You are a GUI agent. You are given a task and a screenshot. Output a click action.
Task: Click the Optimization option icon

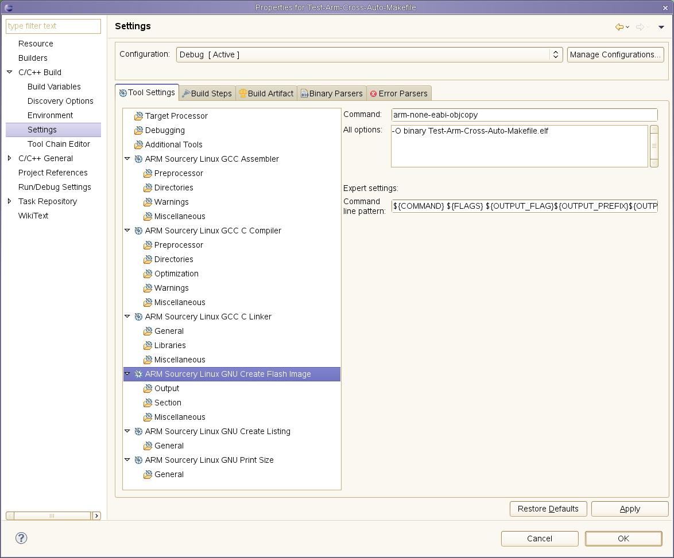pos(148,274)
